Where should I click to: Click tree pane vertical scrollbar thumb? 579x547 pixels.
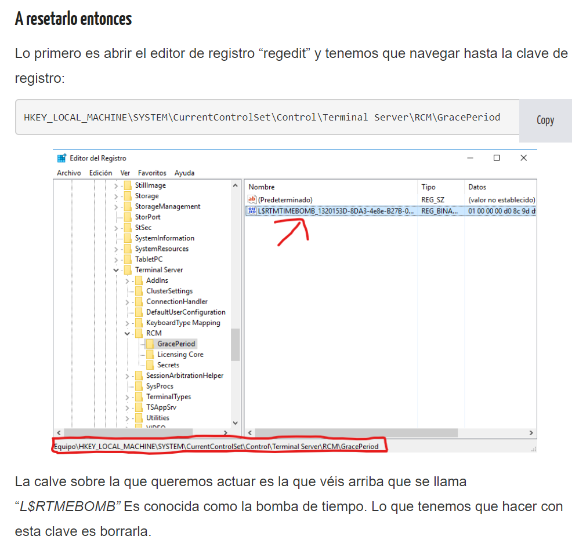tap(235, 345)
